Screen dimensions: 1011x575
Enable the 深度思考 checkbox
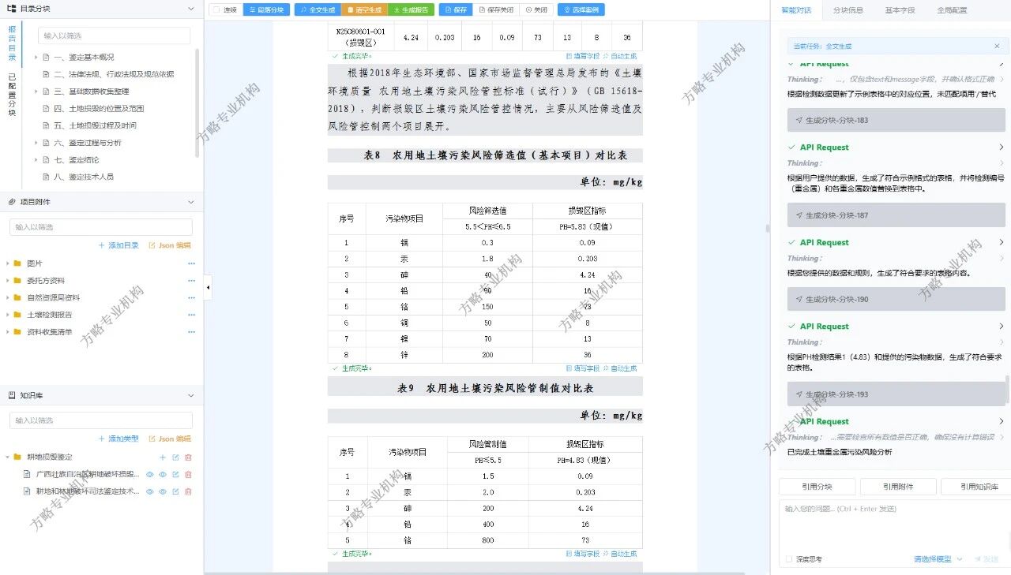coord(789,559)
